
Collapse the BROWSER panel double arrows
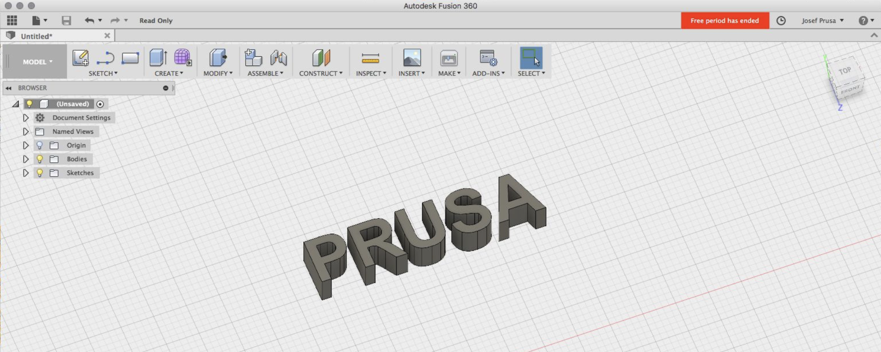[8, 88]
